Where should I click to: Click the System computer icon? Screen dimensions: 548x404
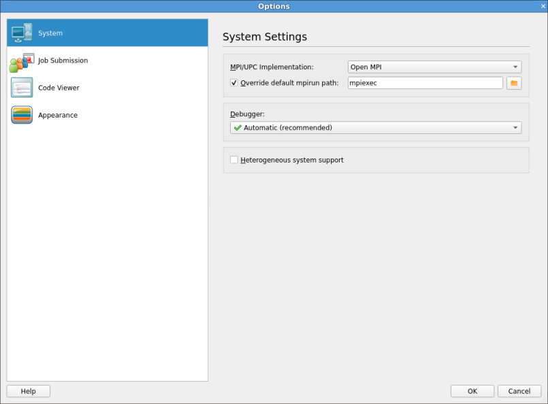click(22, 33)
